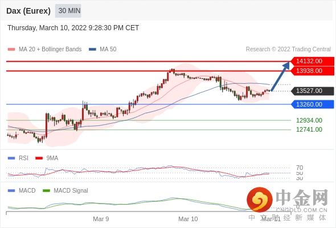Click the RSI 70 level label
This screenshot has height=228, width=336.
tap(300, 168)
